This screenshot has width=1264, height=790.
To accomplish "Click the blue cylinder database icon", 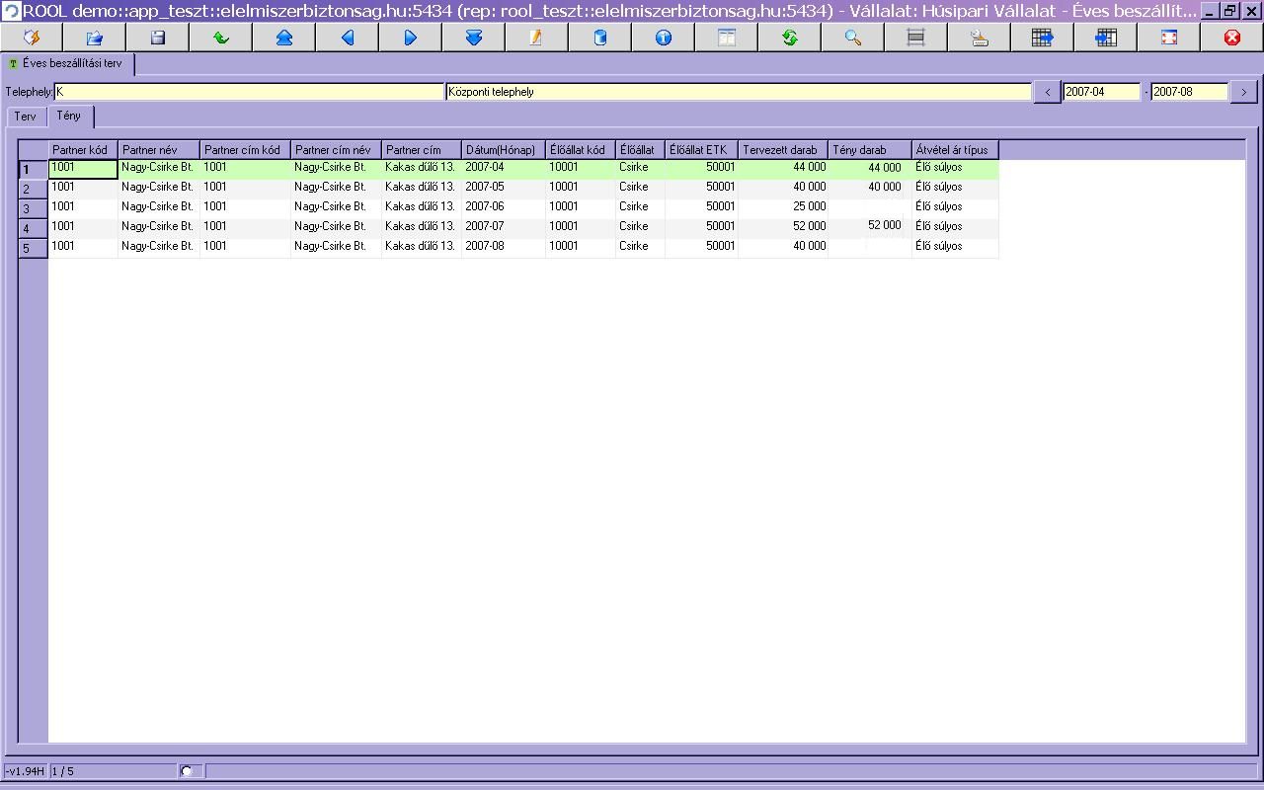I will pyautogui.click(x=600, y=38).
